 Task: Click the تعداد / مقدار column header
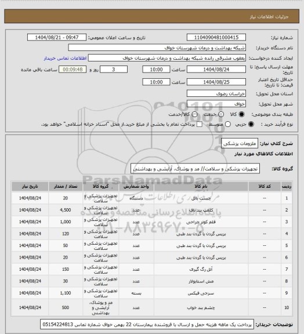(66, 186)
